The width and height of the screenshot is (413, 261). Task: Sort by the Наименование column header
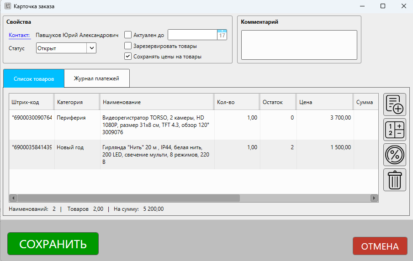coord(157,102)
